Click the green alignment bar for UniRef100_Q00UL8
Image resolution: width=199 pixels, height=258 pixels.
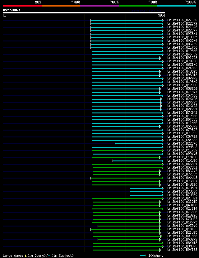click(126, 178)
